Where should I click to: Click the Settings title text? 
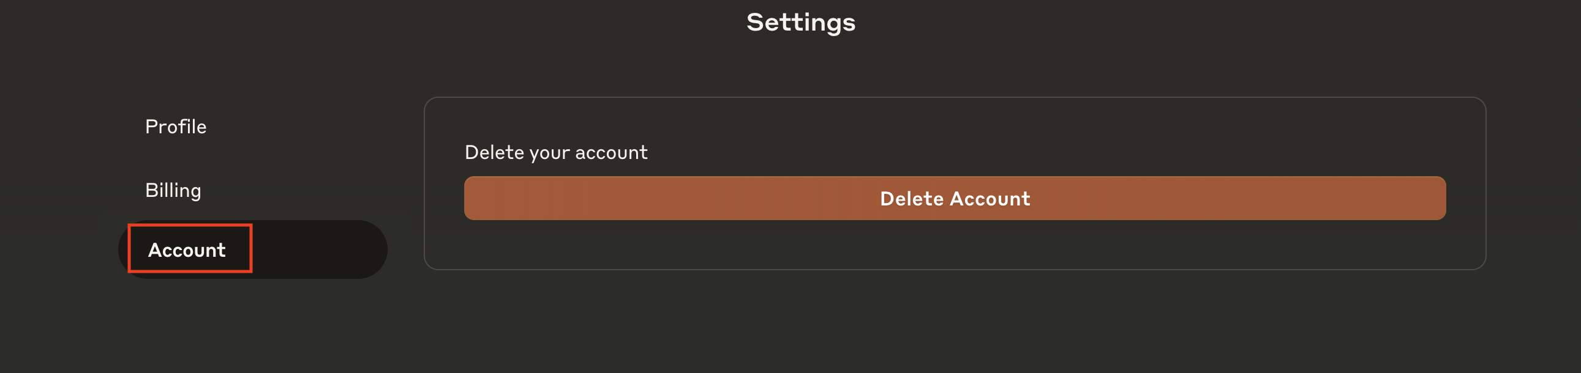tap(800, 23)
